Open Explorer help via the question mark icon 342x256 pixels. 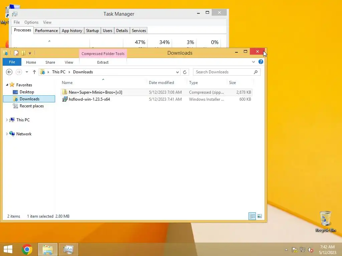(261, 62)
